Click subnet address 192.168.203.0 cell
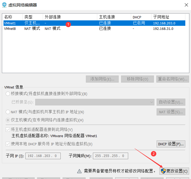Viewport: 191px width, 179px height. pos(164,23)
